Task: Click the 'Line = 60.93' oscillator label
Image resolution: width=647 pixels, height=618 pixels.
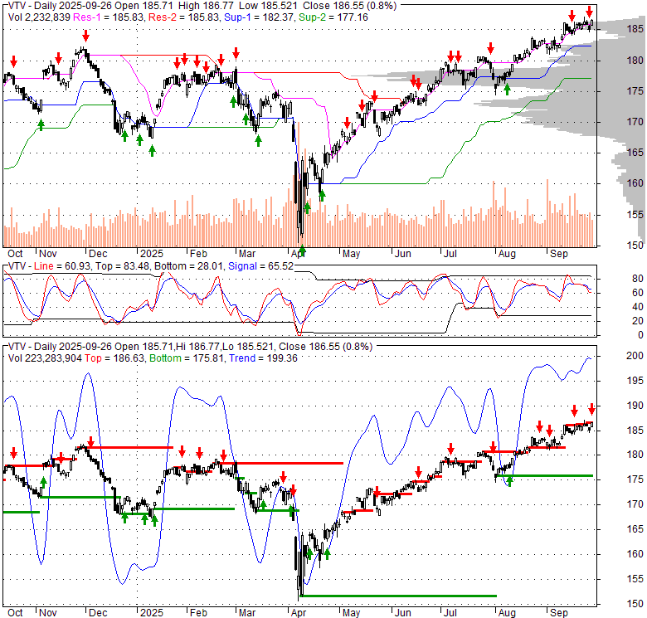Action: click(63, 266)
